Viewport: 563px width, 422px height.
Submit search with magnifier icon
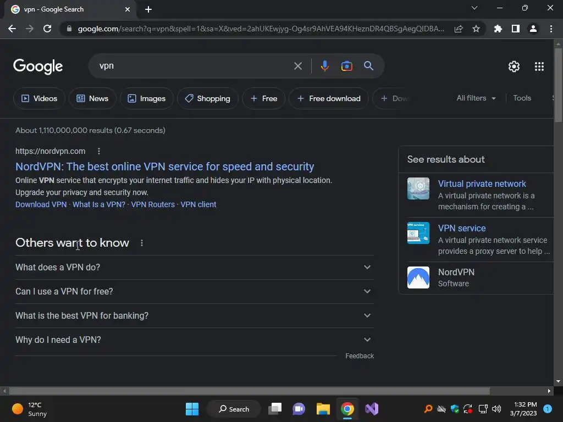pyautogui.click(x=369, y=66)
